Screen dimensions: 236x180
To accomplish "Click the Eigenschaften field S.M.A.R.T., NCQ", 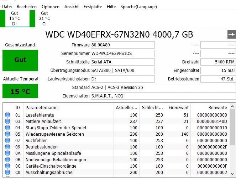I will 163,96.
